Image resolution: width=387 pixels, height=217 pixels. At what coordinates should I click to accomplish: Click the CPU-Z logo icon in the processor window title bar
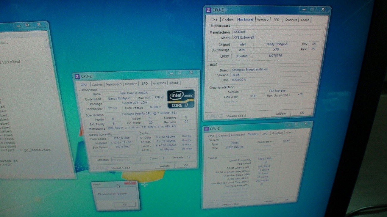[77, 77]
